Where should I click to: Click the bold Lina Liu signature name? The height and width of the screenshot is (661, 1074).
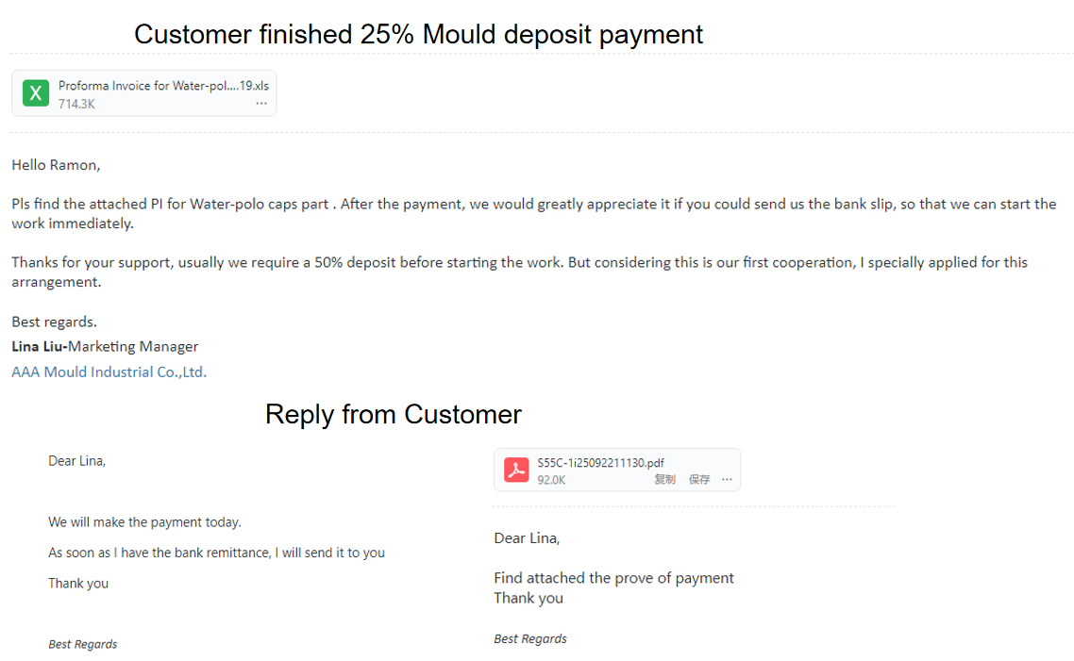pyautogui.click(x=39, y=346)
